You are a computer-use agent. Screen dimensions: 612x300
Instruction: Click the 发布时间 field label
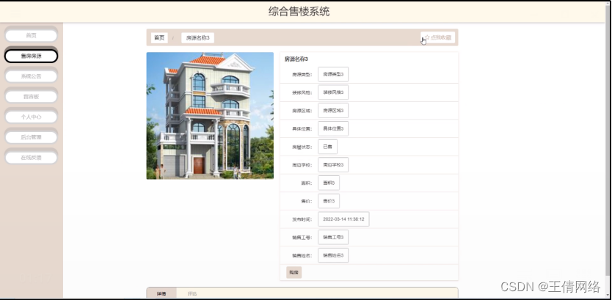tap(302, 219)
